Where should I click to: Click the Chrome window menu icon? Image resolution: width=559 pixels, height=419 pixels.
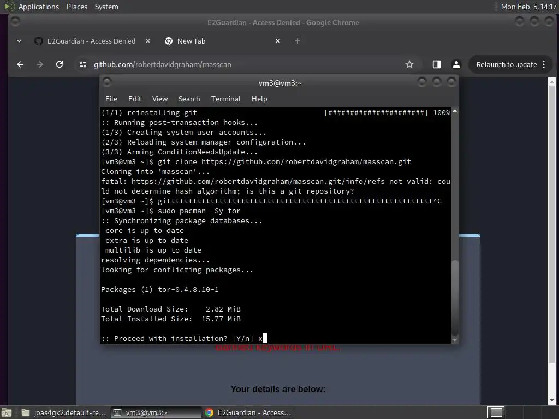tap(15, 22)
